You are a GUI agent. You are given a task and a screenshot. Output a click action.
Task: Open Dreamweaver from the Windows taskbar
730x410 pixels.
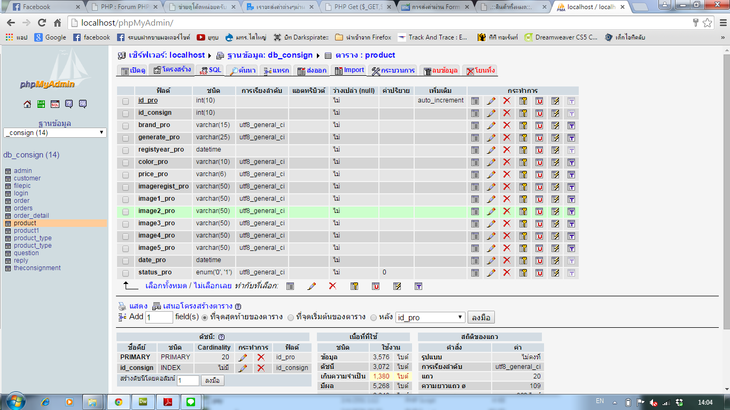[x=143, y=401]
